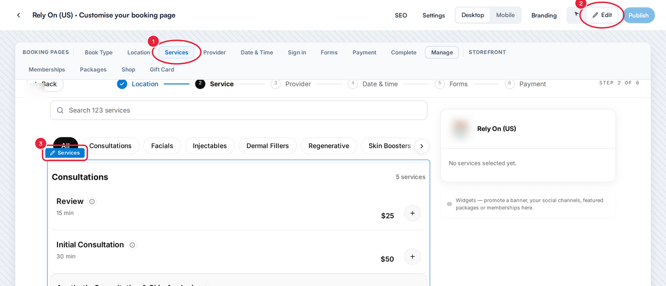Image resolution: width=666 pixels, height=286 pixels.
Task: Click the Edit button with pencil
Action: click(602, 15)
